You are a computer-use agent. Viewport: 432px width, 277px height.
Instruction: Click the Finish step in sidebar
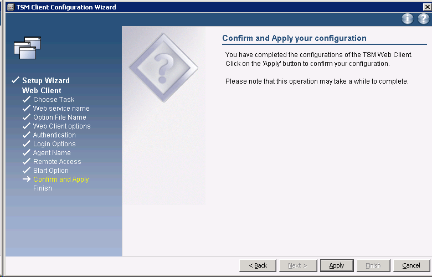[x=42, y=188]
